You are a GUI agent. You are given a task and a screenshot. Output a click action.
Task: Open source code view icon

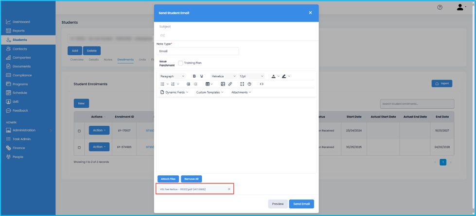coord(262,84)
